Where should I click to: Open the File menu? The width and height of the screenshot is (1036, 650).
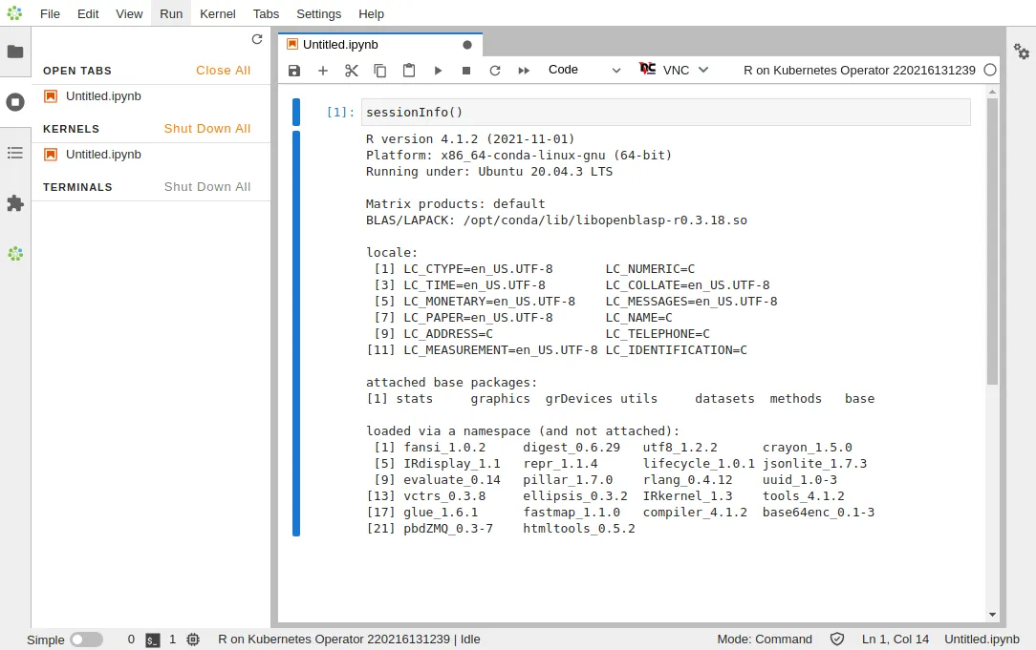[51, 14]
